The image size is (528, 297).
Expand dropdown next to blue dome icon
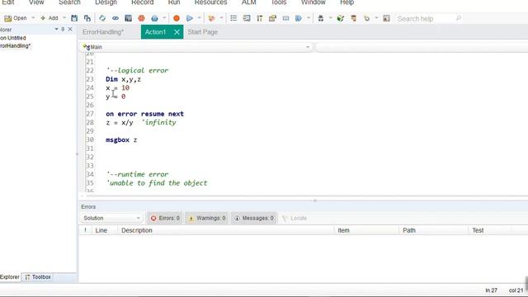coord(164,18)
